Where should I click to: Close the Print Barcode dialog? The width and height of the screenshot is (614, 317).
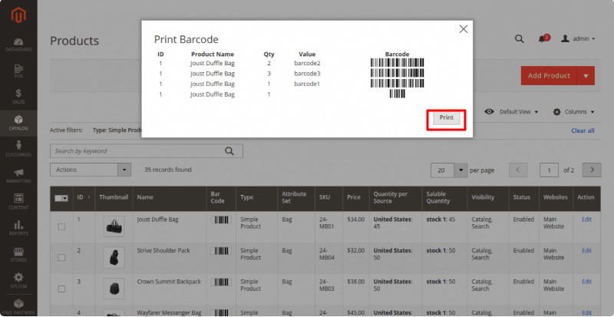(x=464, y=29)
